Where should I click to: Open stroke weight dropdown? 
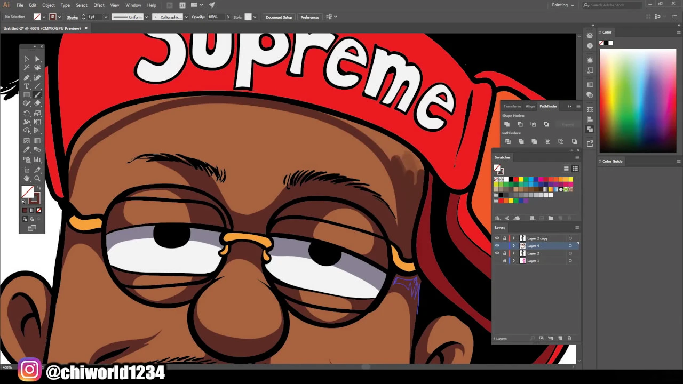[106, 17]
